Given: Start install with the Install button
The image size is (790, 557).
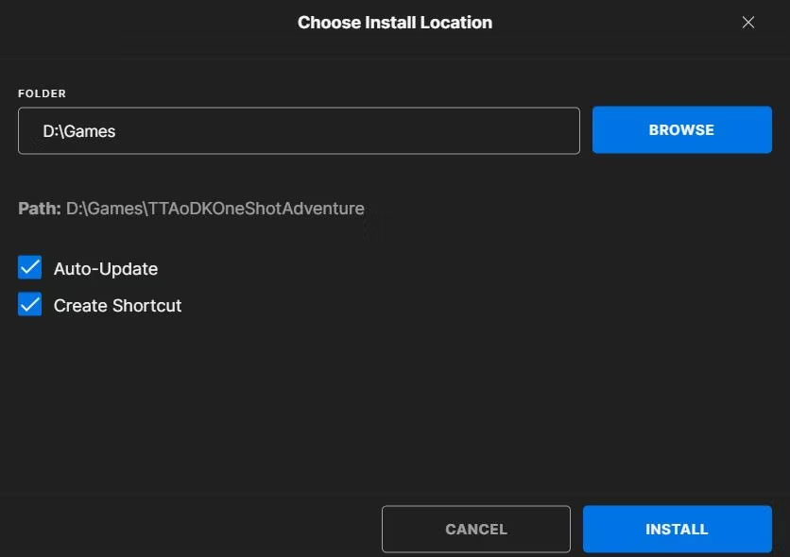Looking at the screenshot, I should 678,529.
